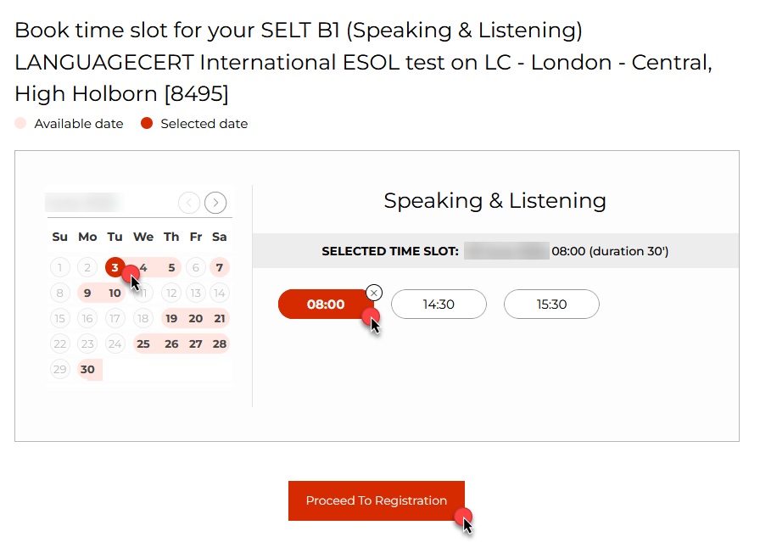Image resolution: width=760 pixels, height=542 pixels.
Task: Select the 14:30 time slot
Action: (439, 304)
